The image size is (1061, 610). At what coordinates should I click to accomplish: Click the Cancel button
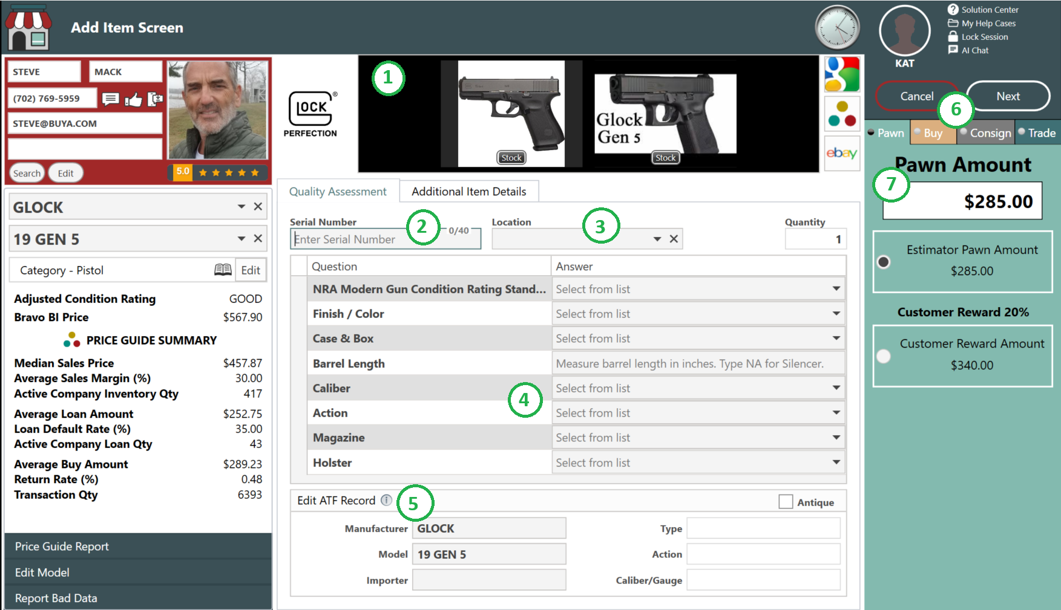(916, 96)
